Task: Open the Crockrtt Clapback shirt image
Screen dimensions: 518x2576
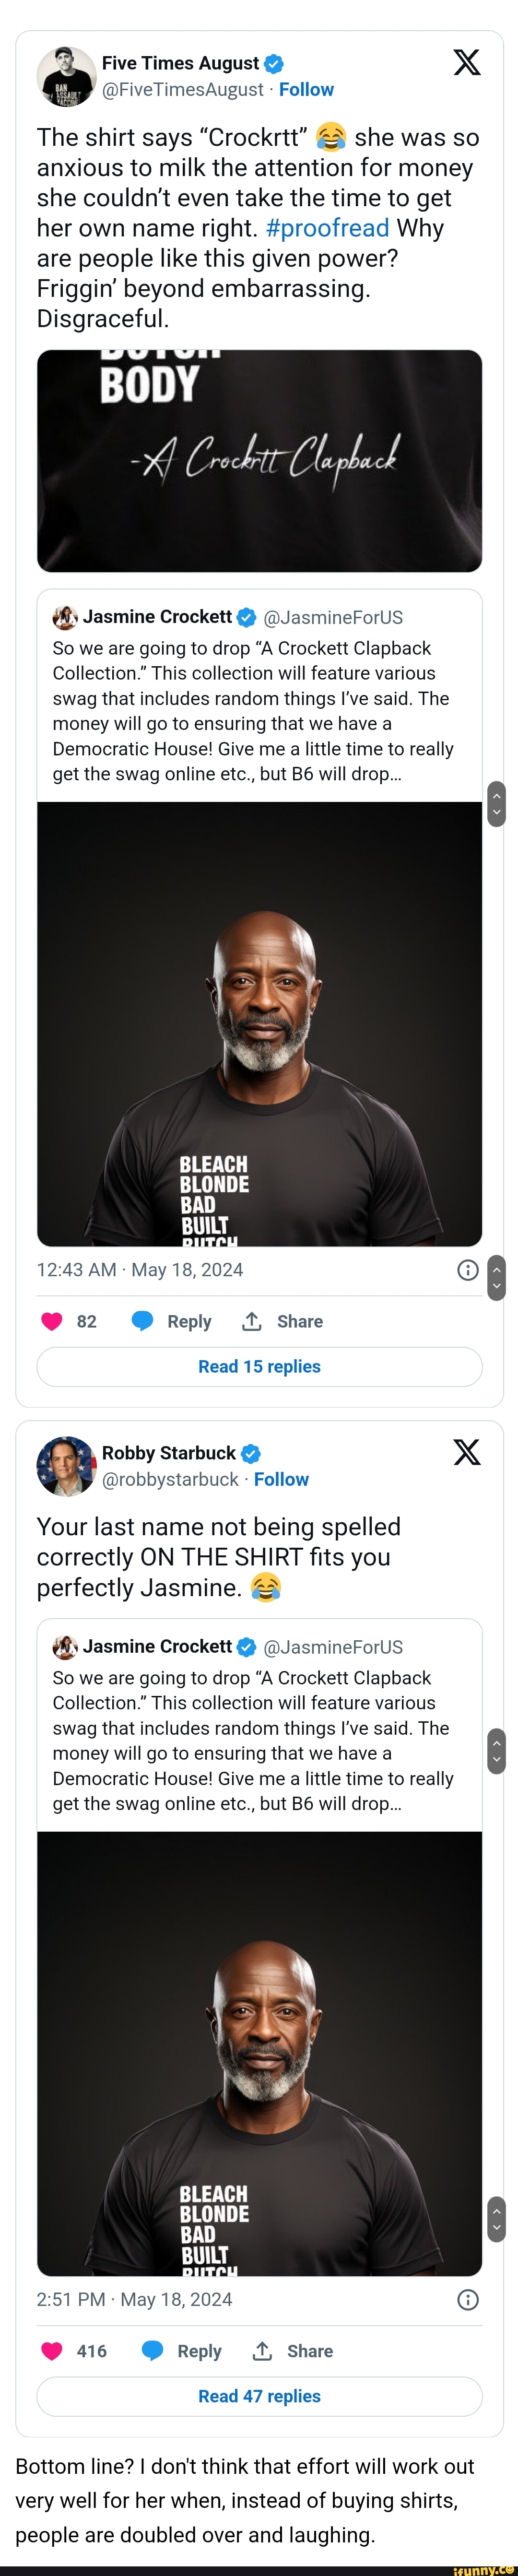Action: click(259, 460)
